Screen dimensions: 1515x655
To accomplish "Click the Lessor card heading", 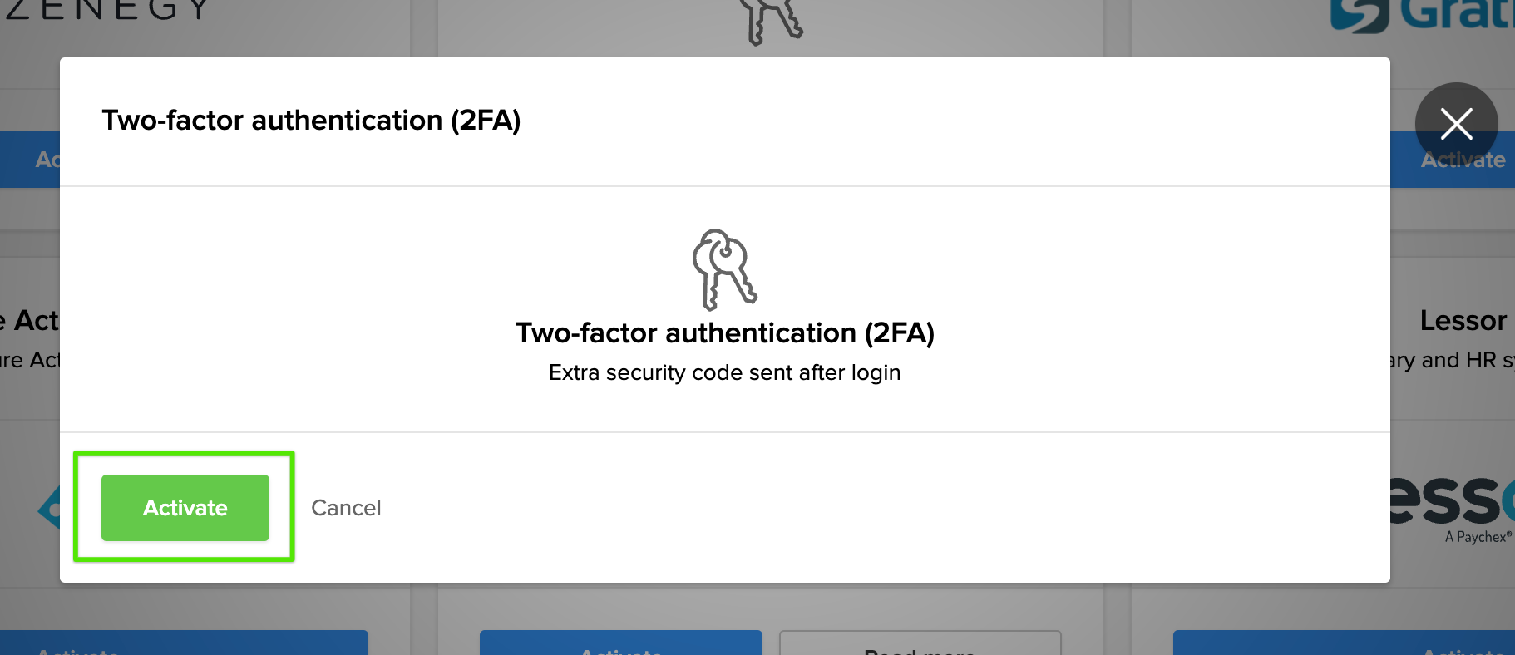I will [x=1463, y=320].
